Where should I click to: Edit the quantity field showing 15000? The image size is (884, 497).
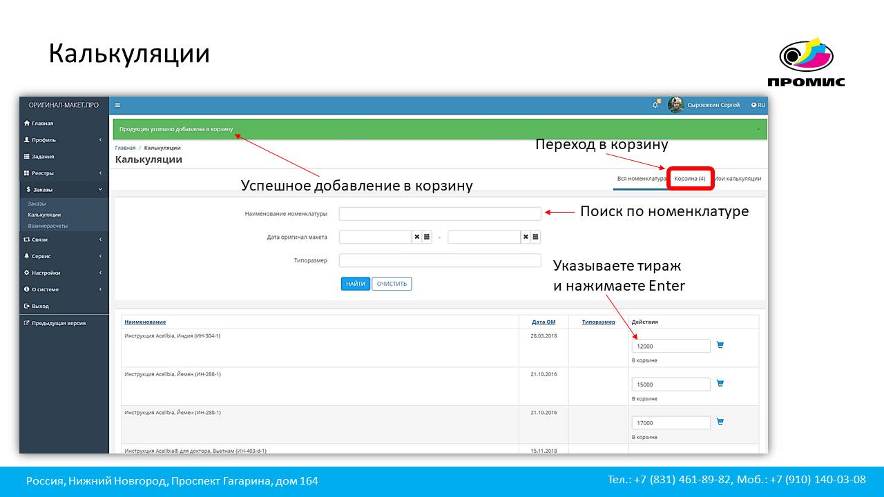(x=671, y=384)
